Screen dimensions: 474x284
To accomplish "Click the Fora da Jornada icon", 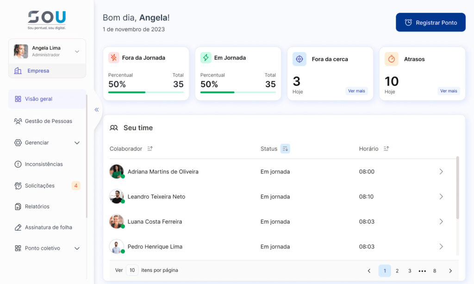I will [x=113, y=58].
